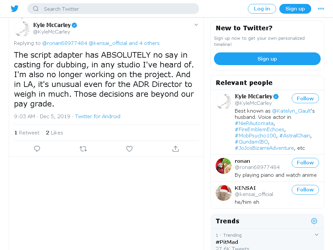View the 1 Retweet list
The image size is (333, 250).
point(27,133)
